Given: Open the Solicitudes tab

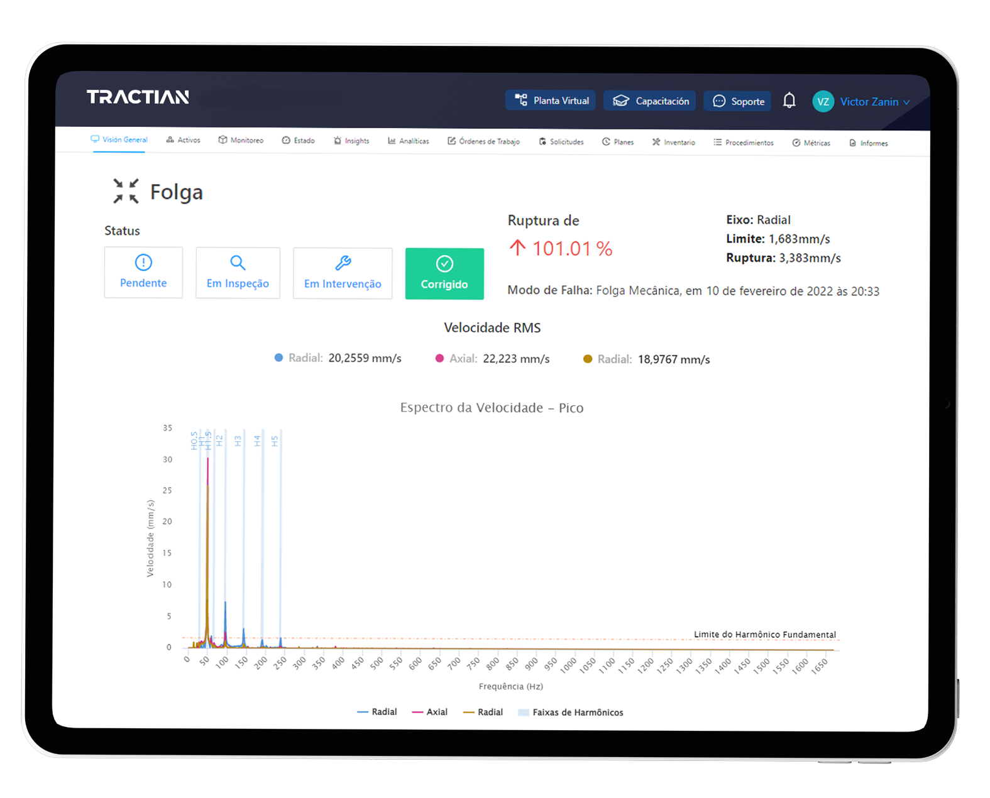Looking at the screenshot, I should point(561,141).
